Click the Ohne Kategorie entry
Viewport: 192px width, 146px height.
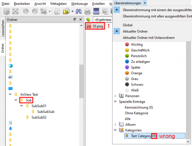136,113
